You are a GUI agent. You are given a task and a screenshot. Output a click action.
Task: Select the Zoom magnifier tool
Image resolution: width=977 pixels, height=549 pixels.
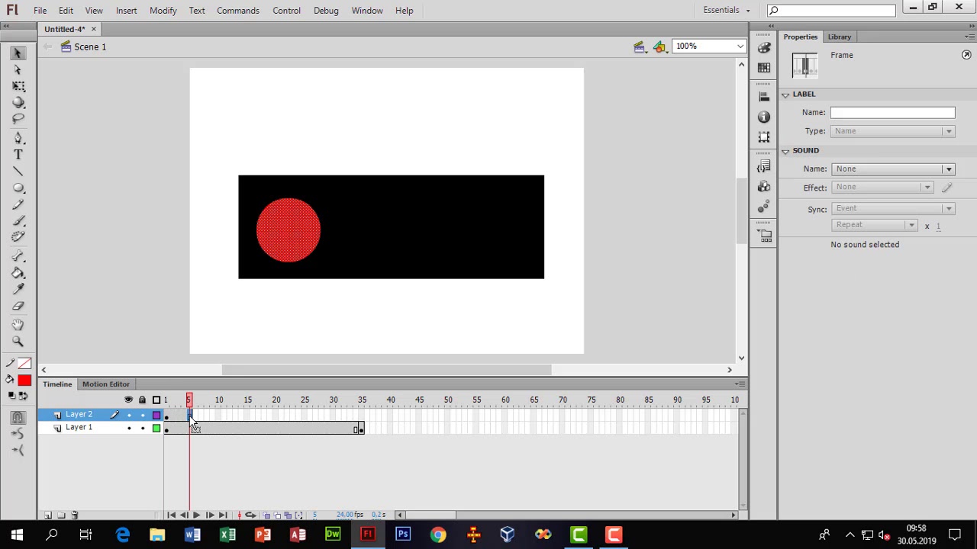[18, 342]
